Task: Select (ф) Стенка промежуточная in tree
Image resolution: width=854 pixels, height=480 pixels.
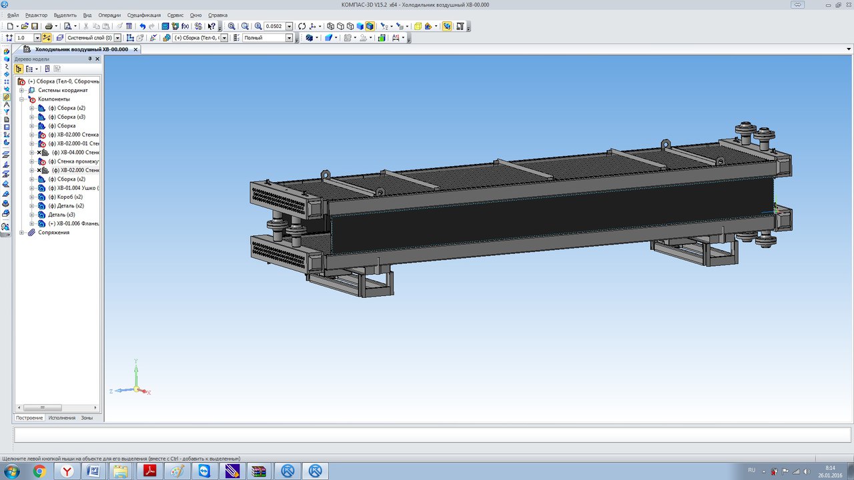Action: click(x=73, y=161)
